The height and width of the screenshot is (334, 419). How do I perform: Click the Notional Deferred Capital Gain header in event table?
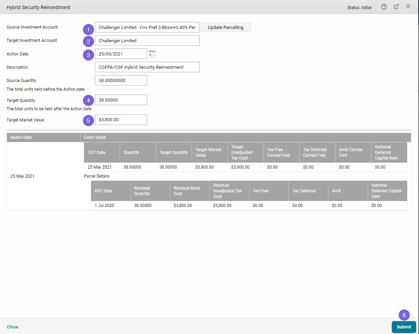coord(389,153)
